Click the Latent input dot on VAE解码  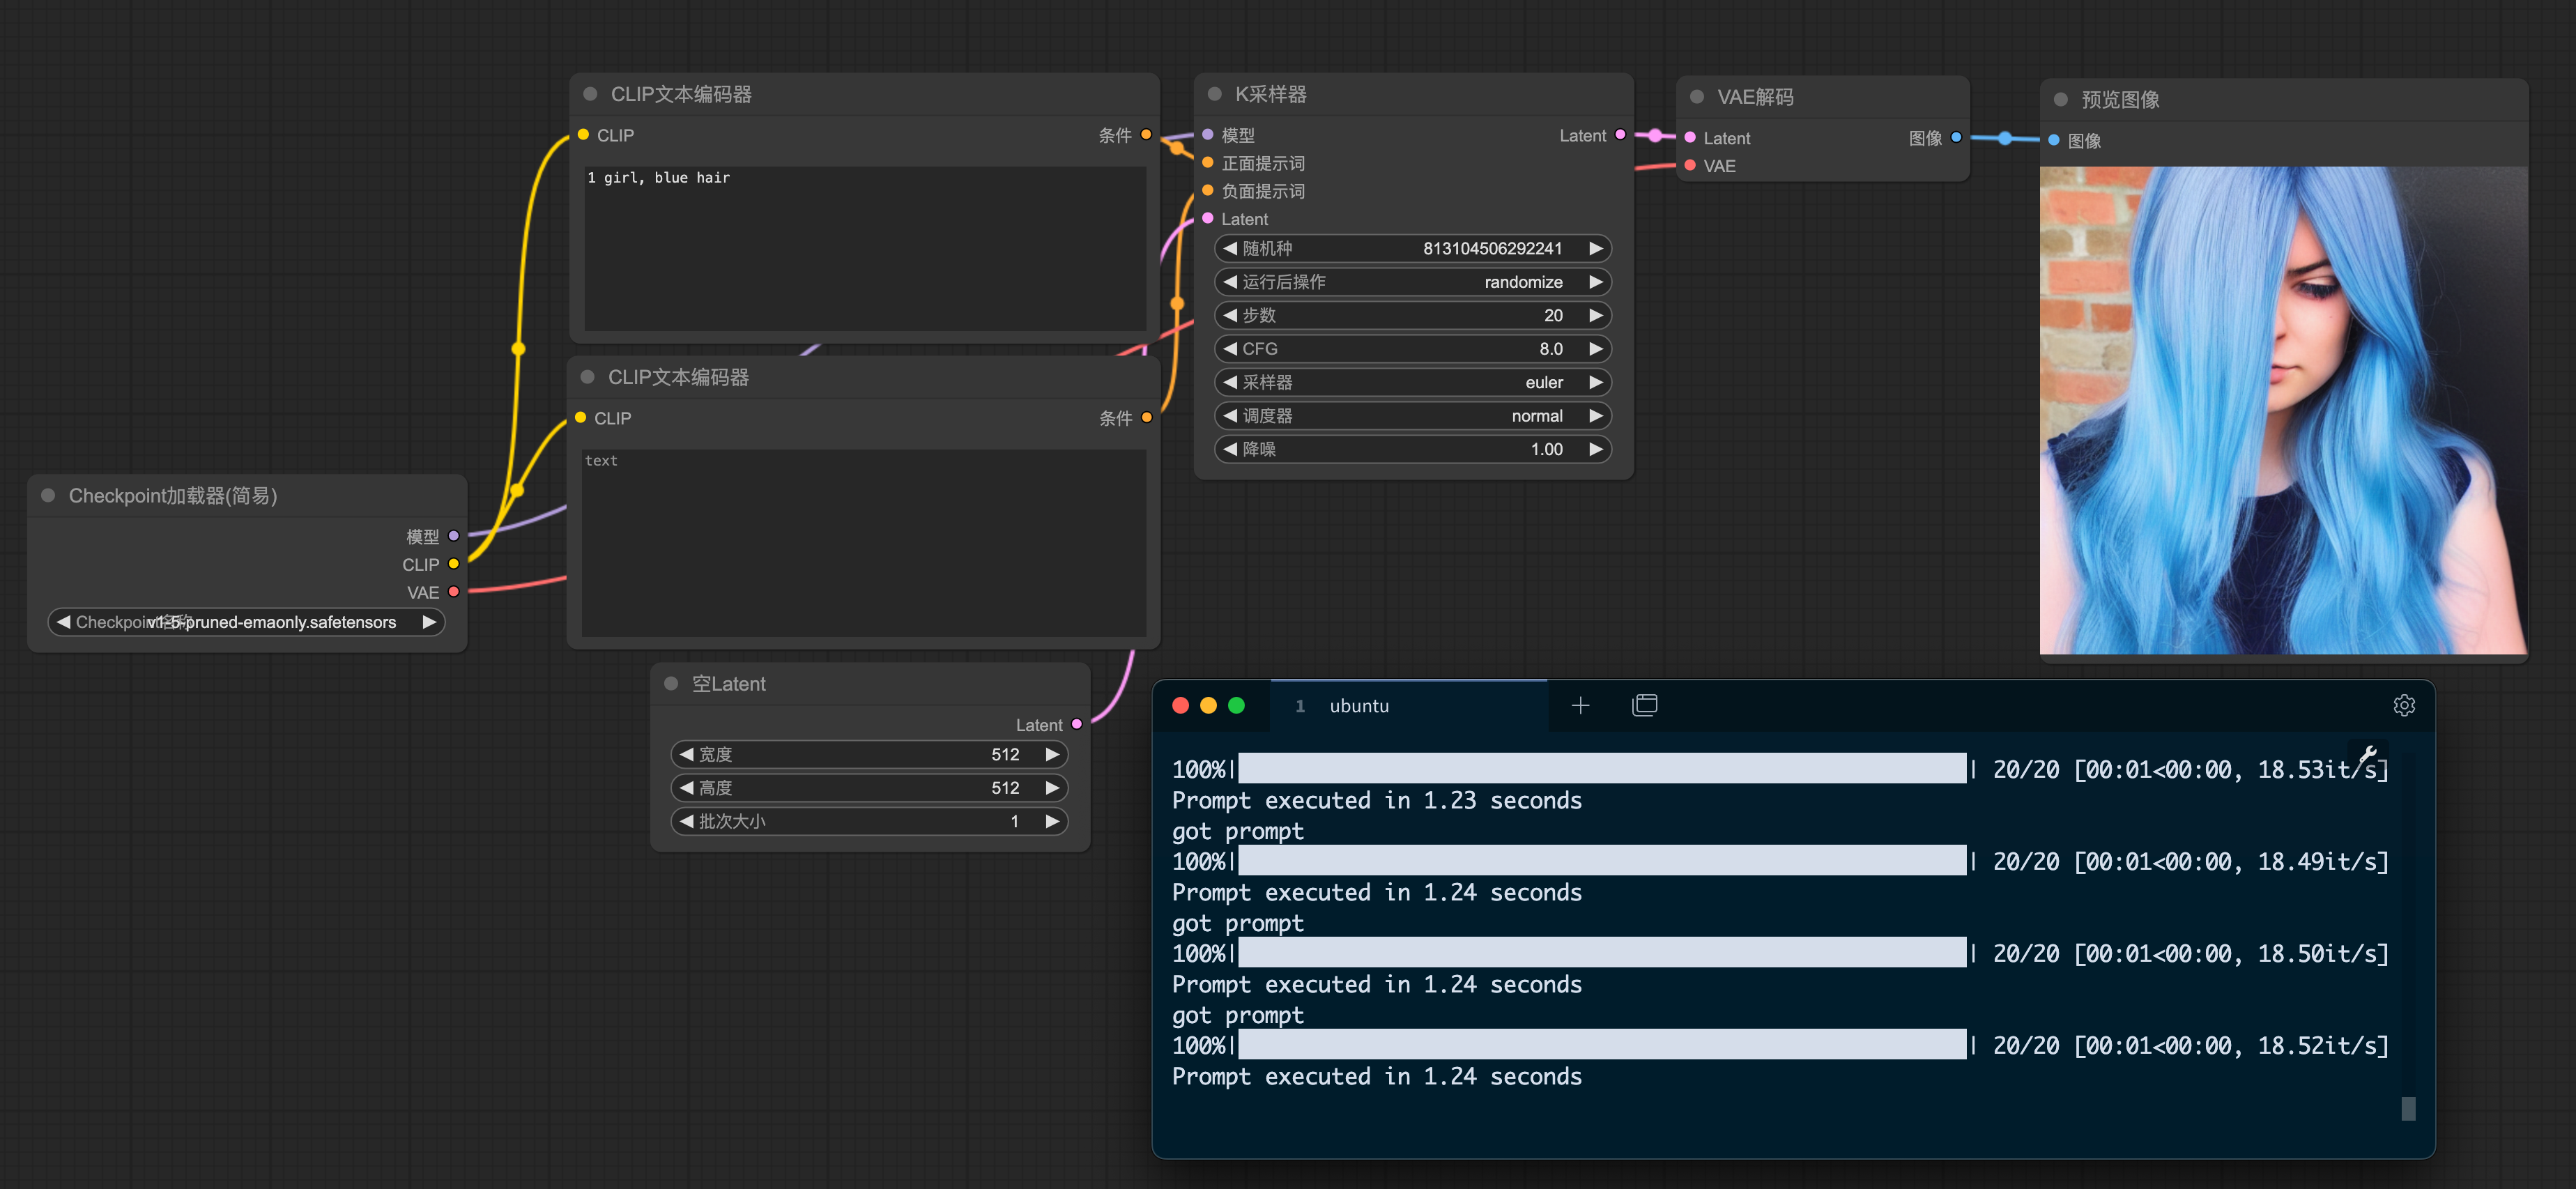pyautogui.click(x=1690, y=138)
